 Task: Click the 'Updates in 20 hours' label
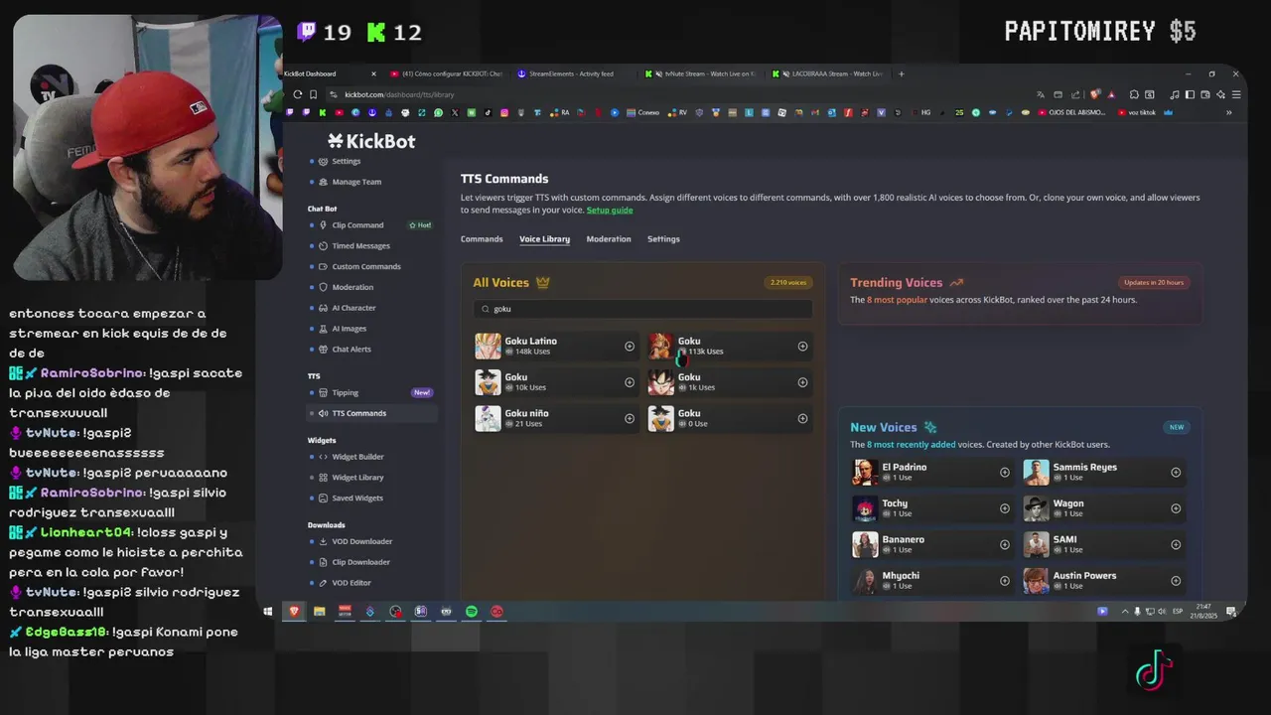tap(1154, 283)
